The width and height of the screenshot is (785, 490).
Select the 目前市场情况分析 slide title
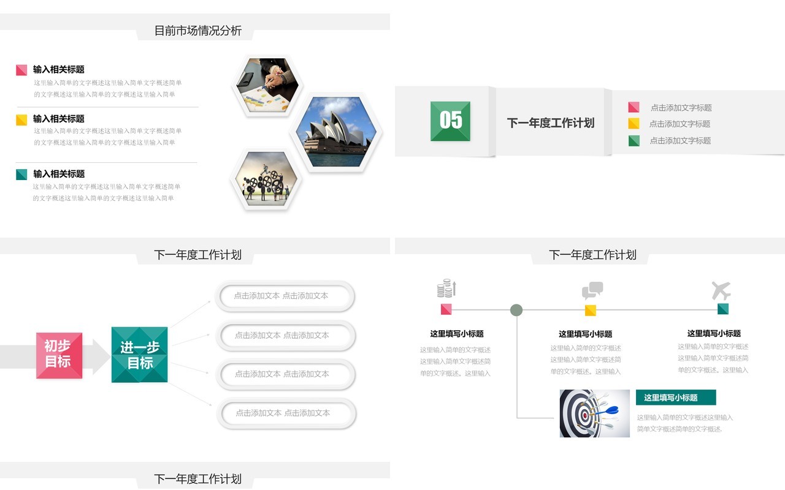(x=198, y=31)
